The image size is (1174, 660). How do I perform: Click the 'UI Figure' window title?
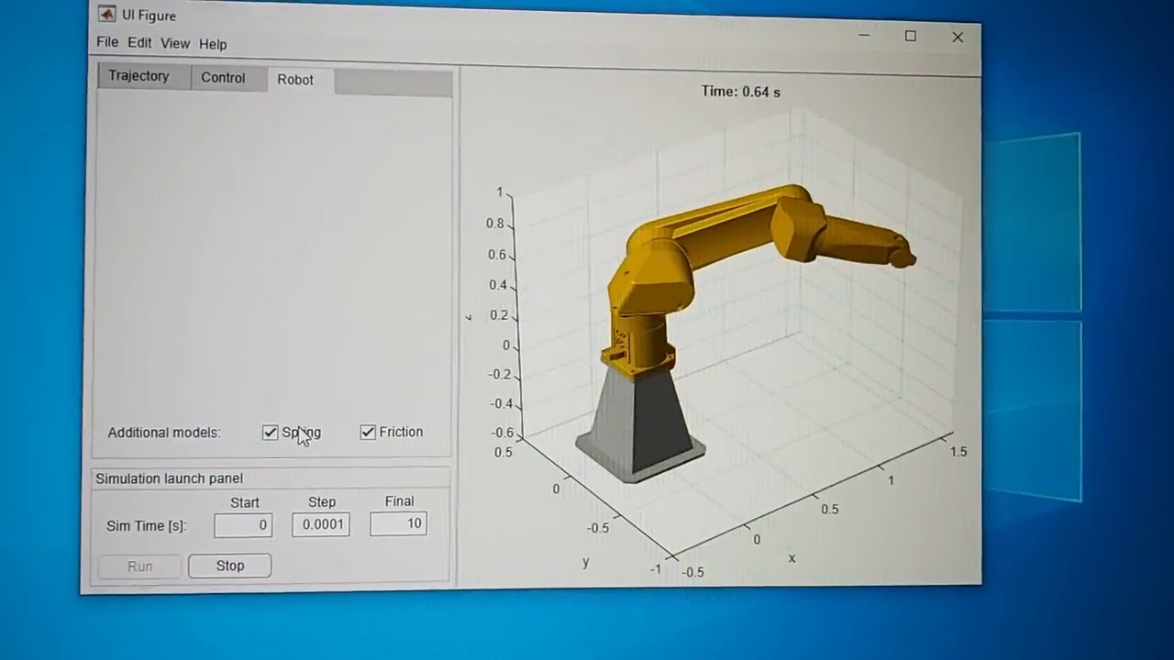[x=149, y=16]
